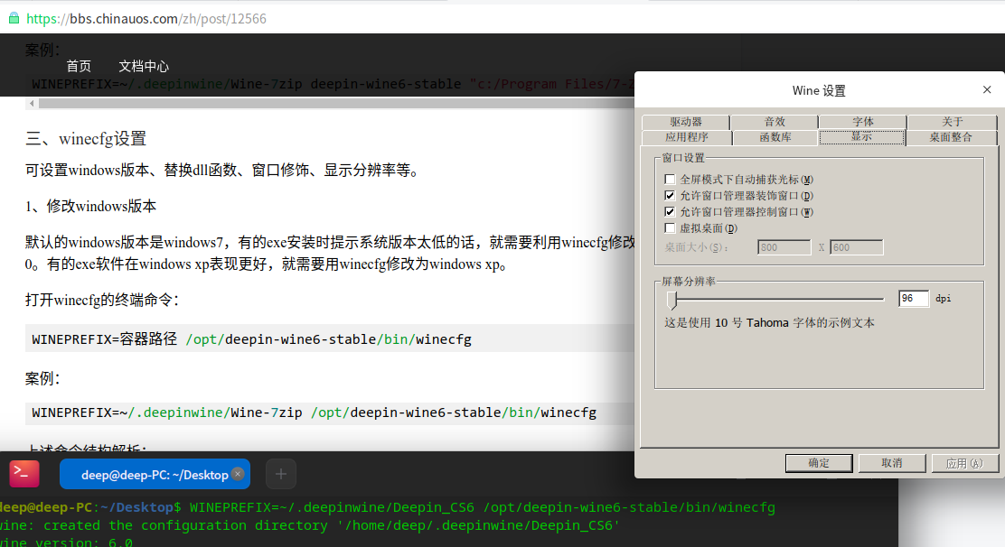Click the code line WINEPREFIX=容器路径
Viewport: 1005px width, 547px height.
[252, 339]
